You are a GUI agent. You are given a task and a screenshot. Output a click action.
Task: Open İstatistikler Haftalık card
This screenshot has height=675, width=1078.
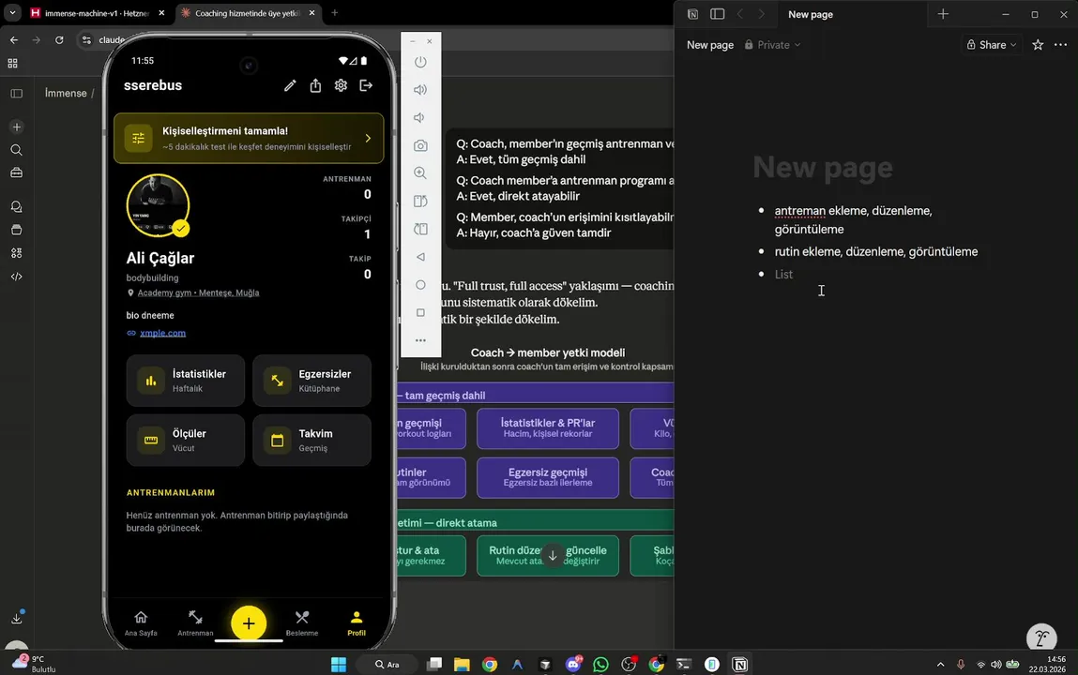point(186,381)
